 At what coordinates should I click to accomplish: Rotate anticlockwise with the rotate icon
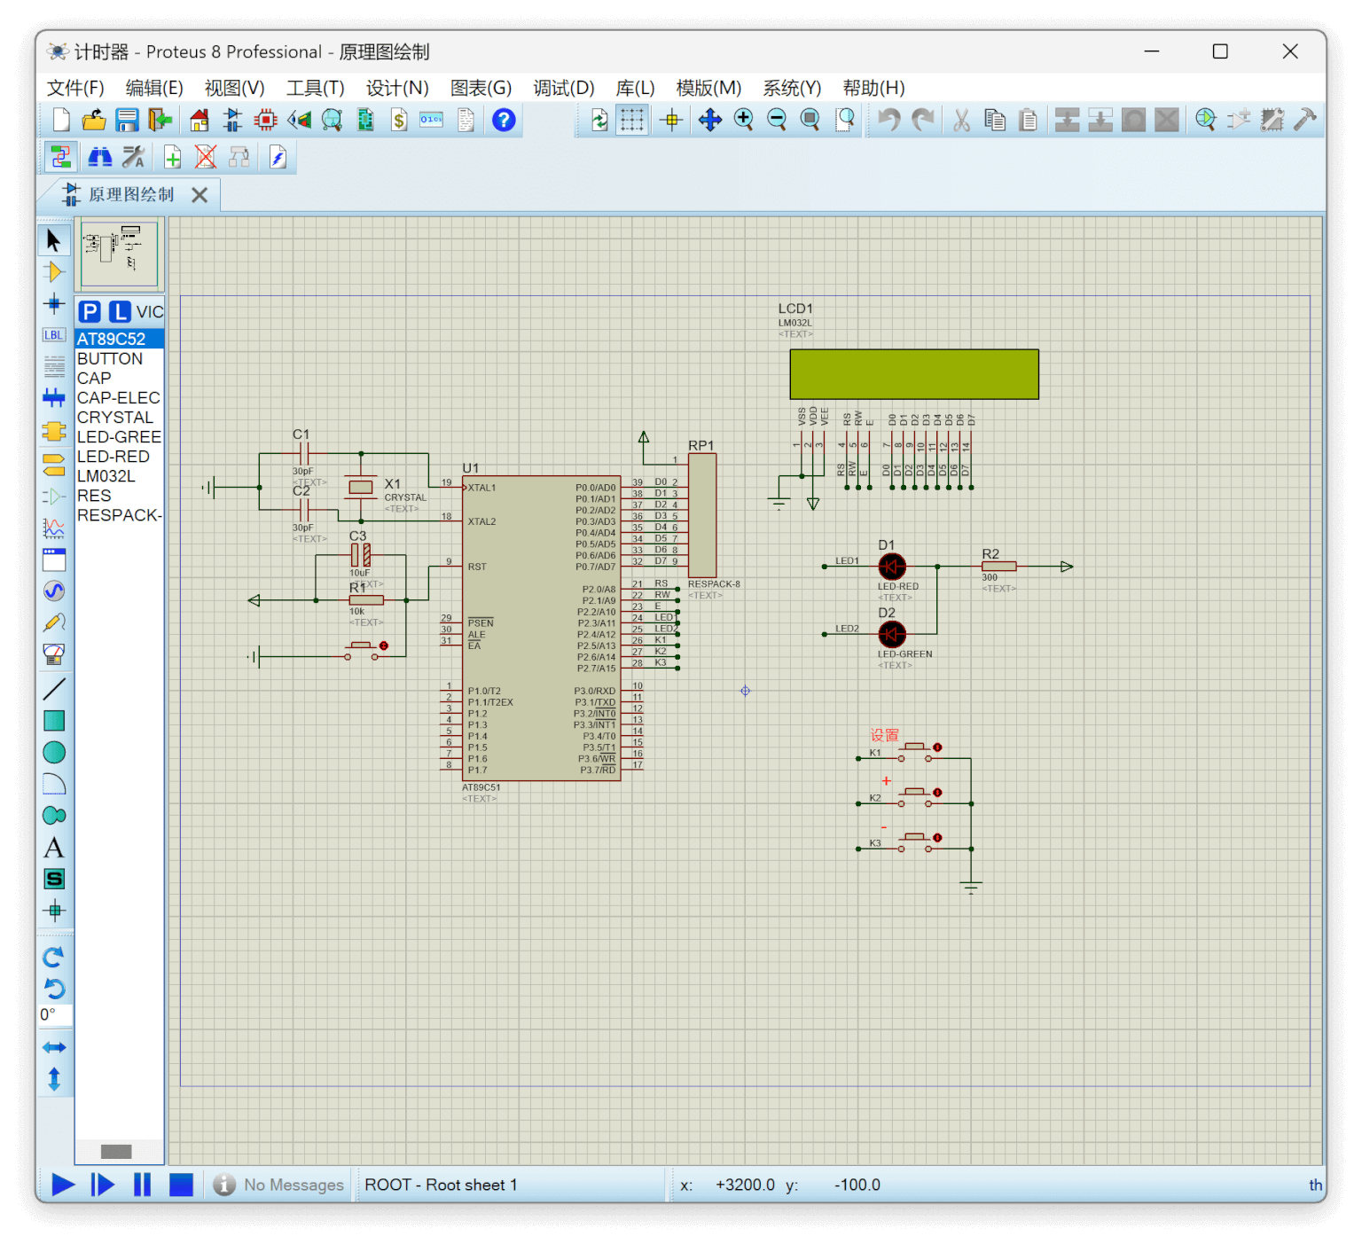[54, 989]
